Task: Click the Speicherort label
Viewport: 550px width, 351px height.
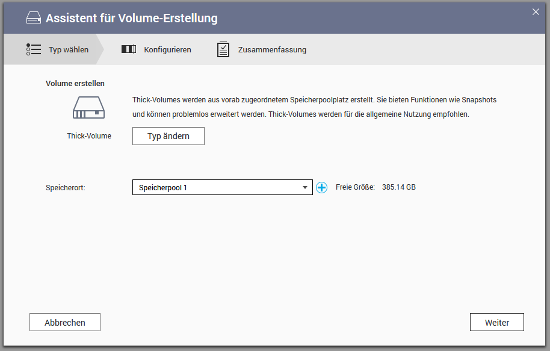Action: [66, 187]
